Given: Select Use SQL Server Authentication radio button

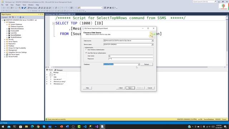Looking at the screenshot, I should click(86, 53).
